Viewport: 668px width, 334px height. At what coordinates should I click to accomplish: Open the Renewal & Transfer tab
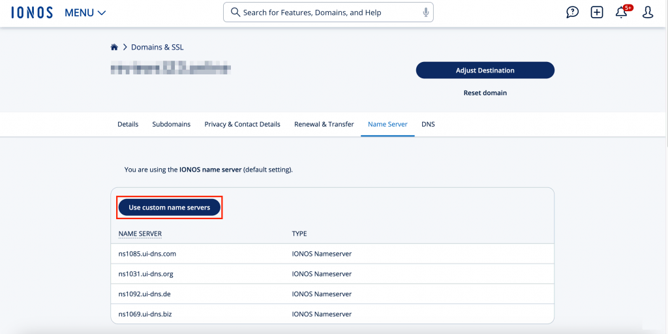pyautogui.click(x=324, y=124)
